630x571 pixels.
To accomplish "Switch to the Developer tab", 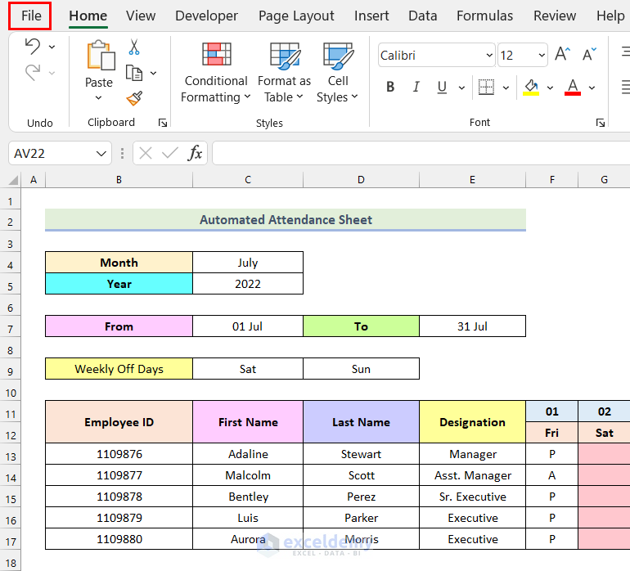I will tap(206, 16).
